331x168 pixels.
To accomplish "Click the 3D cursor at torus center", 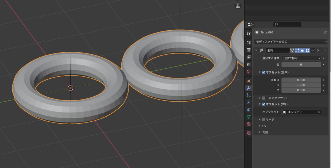I will click(x=70, y=88).
